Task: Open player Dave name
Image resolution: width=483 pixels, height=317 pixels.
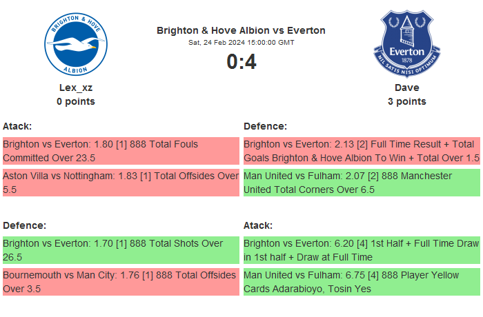Action: [406, 88]
